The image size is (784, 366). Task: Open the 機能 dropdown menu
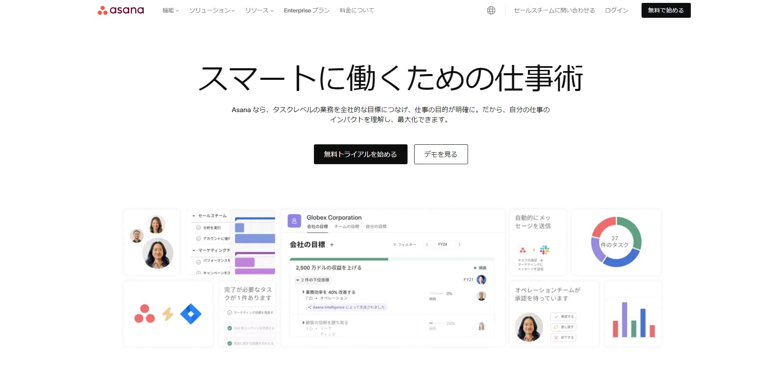(171, 10)
